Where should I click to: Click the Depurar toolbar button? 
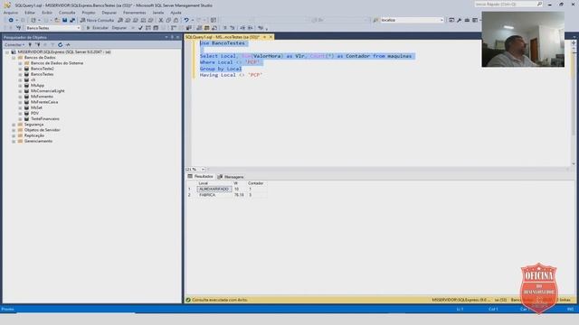pos(119,28)
